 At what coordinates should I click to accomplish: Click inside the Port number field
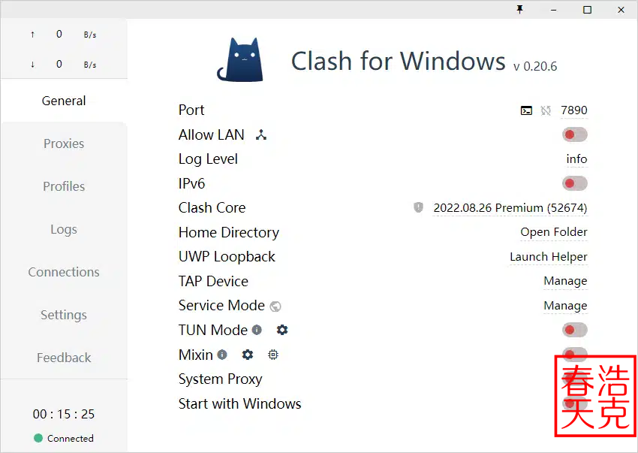coord(574,110)
